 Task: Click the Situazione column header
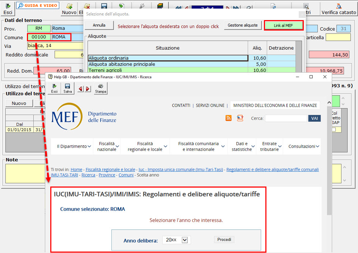168,48
